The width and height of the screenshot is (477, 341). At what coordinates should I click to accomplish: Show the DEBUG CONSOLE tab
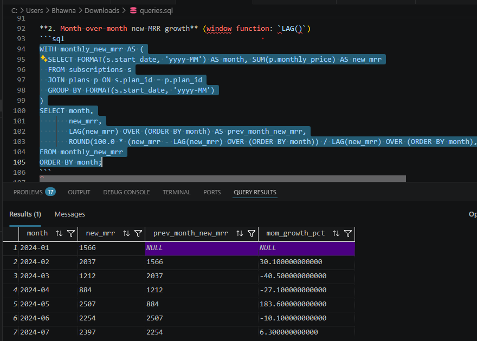[x=126, y=192]
